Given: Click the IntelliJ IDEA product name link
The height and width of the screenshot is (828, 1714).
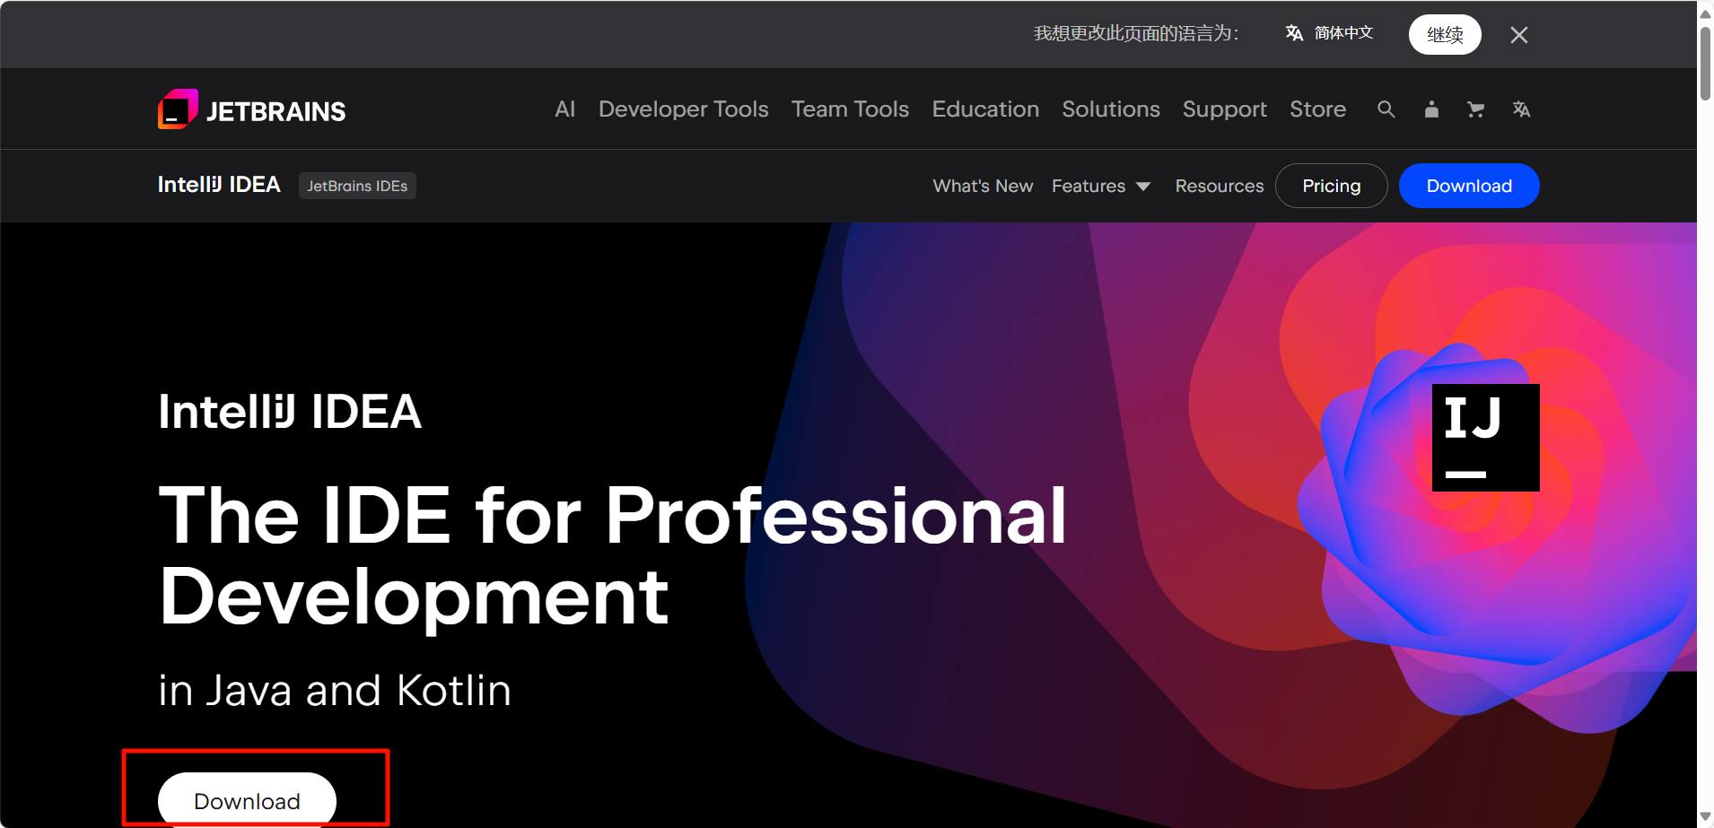Looking at the screenshot, I should tap(219, 185).
